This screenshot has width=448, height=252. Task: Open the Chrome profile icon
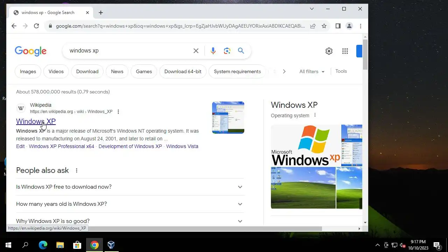point(349,26)
